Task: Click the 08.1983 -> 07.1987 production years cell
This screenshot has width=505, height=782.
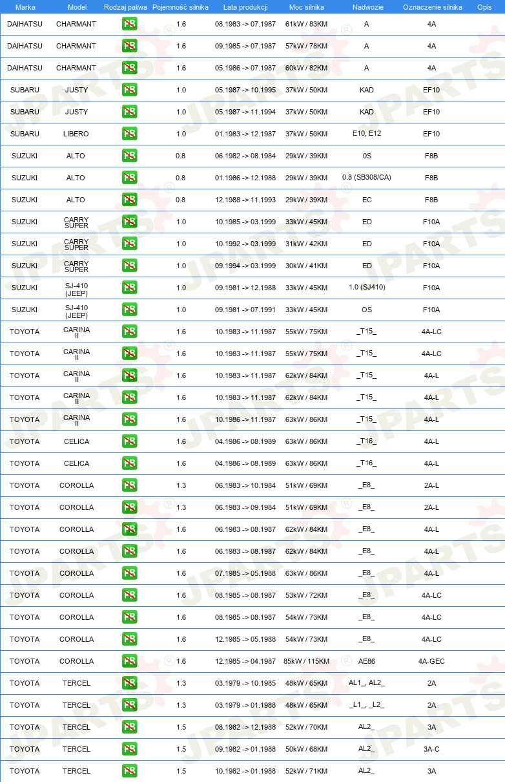Action: pyautogui.click(x=245, y=24)
